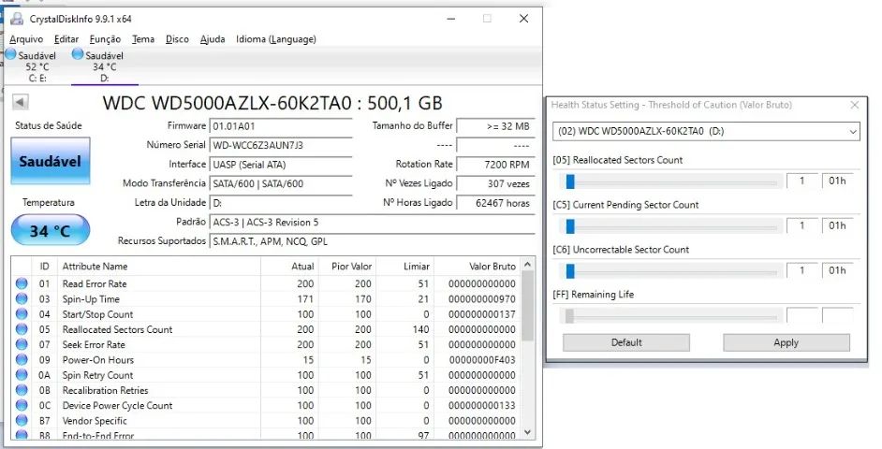Click blue status icon for Spin Retry Count
The width and height of the screenshot is (882, 449).
[x=22, y=374]
